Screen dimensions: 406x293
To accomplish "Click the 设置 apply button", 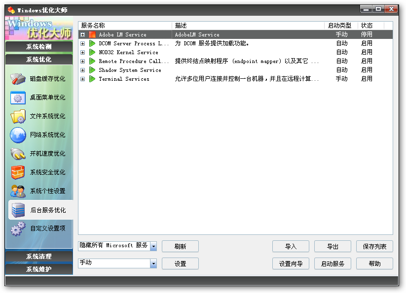I will tap(180, 263).
